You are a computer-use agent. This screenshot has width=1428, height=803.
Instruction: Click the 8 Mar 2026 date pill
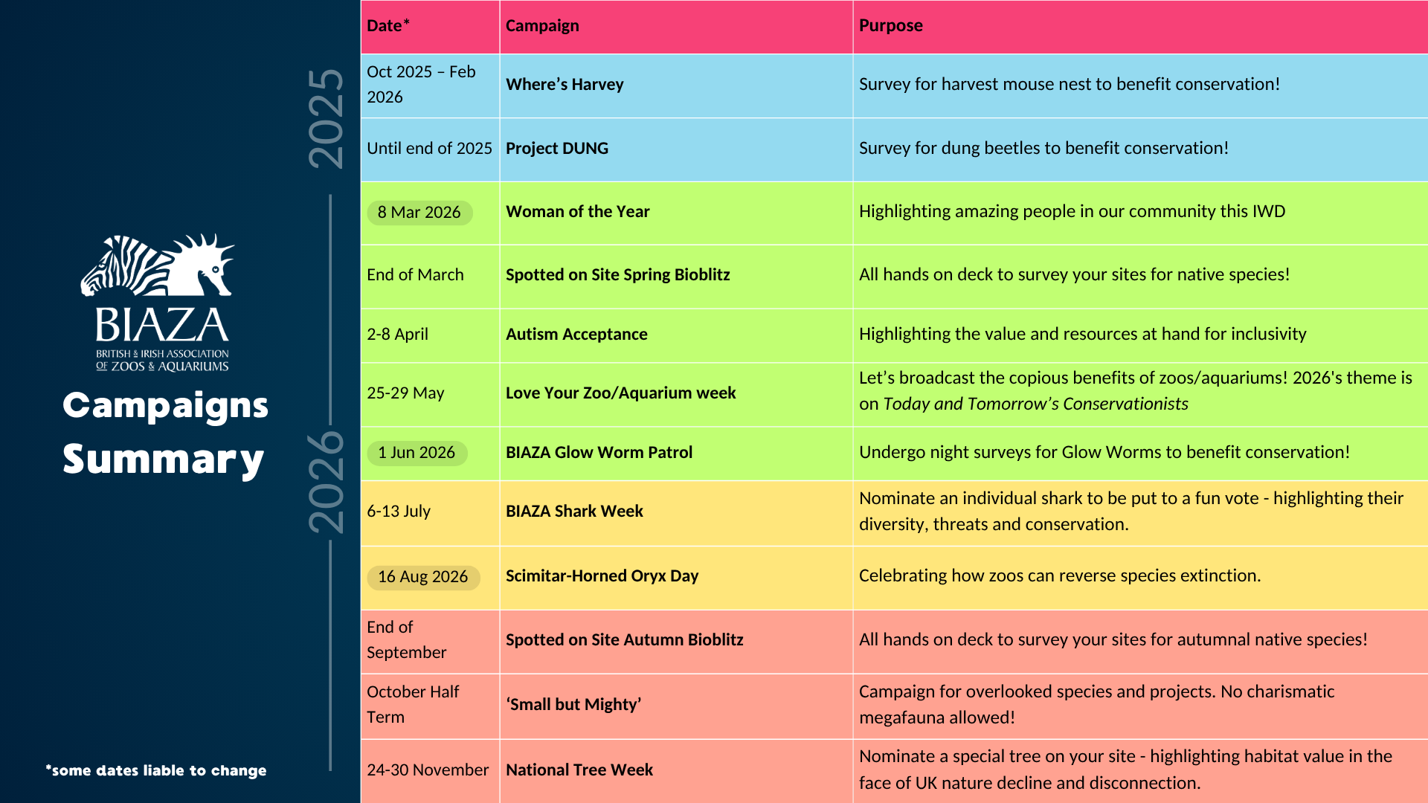coord(419,213)
